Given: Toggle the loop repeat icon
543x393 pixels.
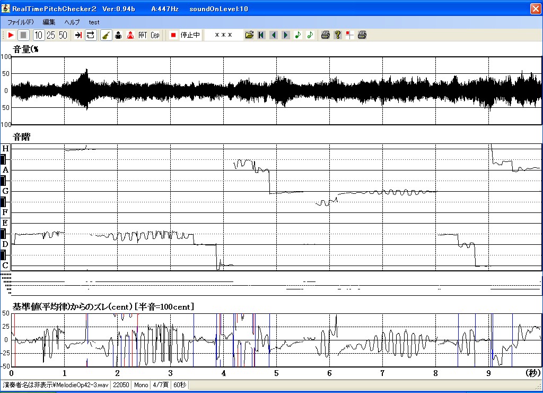Looking at the screenshot, I should pyautogui.click(x=90, y=35).
